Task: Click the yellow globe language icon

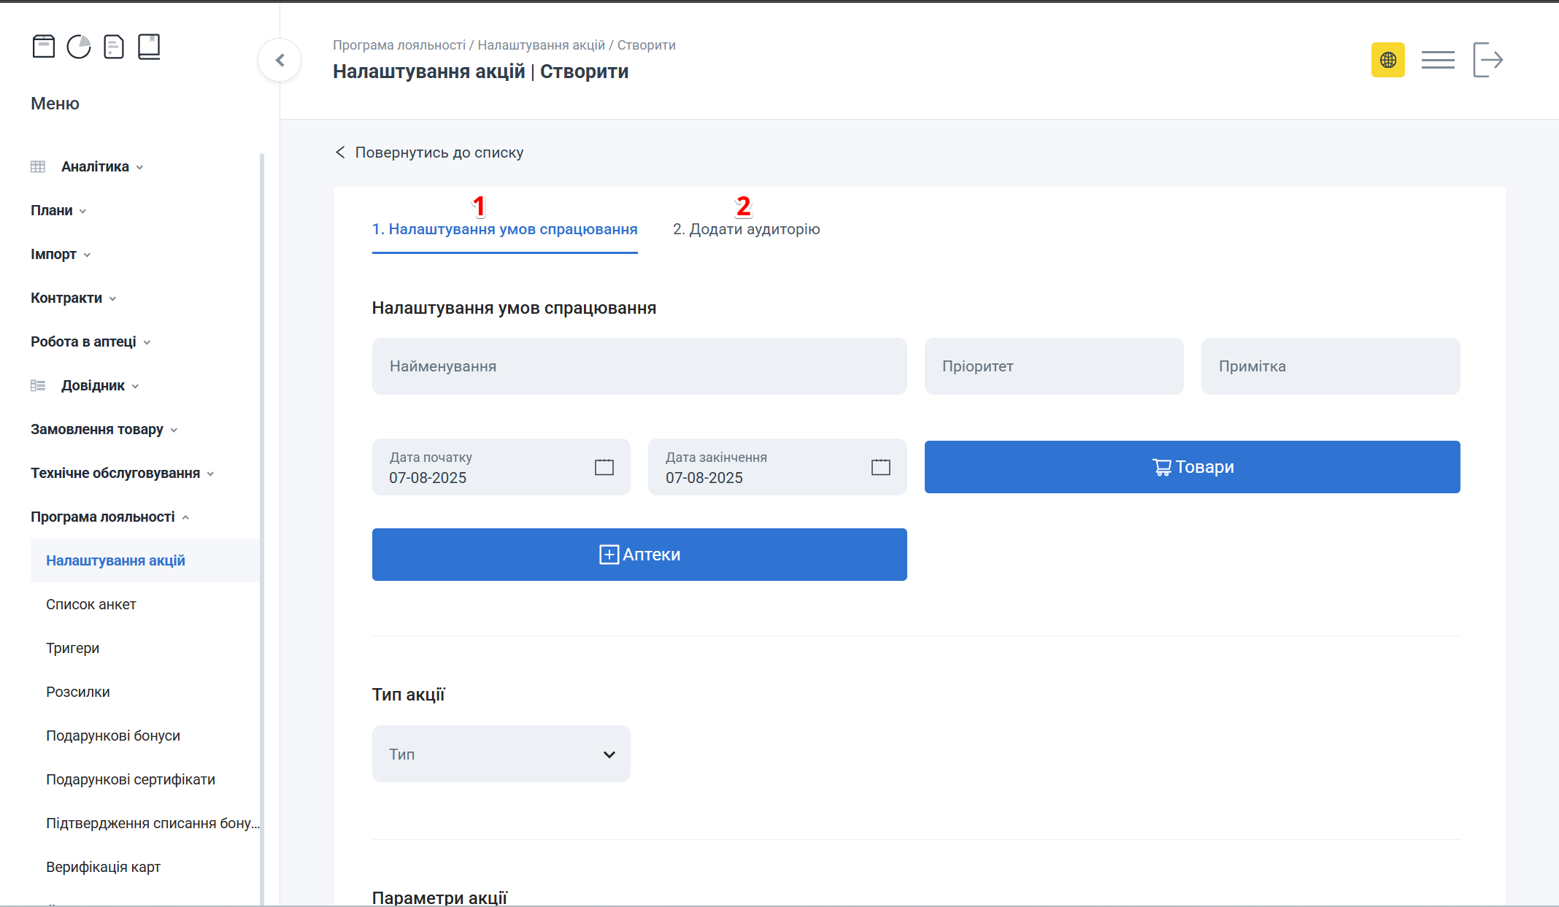Action: coord(1388,60)
